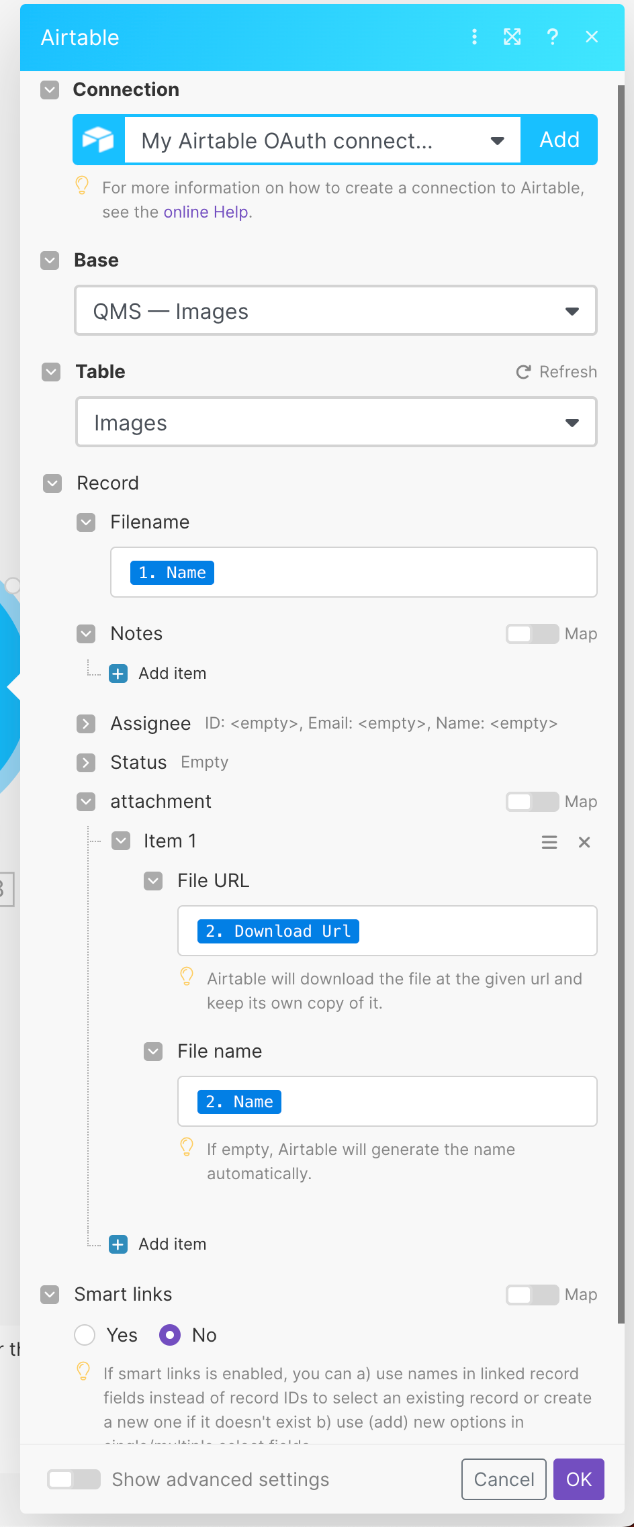Image resolution: width=634 pixels, height=1527 pixels.
Task: Open the Connection dropdown
Action: point(322,140)
